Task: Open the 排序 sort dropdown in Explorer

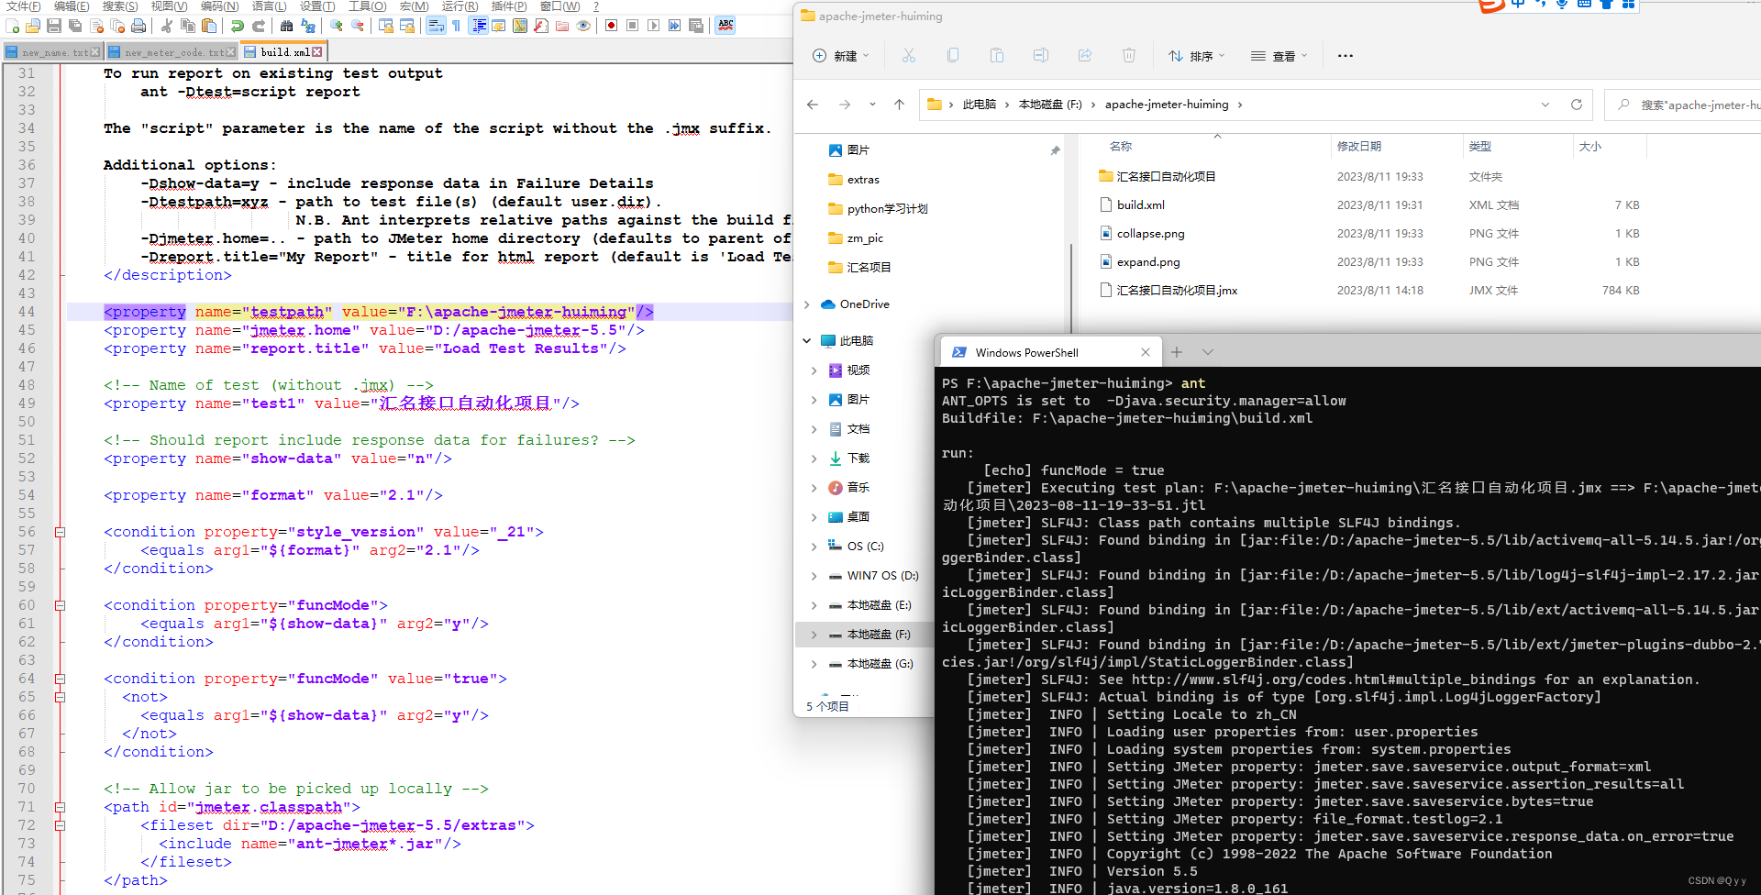Action: (x=1195, y=55)
